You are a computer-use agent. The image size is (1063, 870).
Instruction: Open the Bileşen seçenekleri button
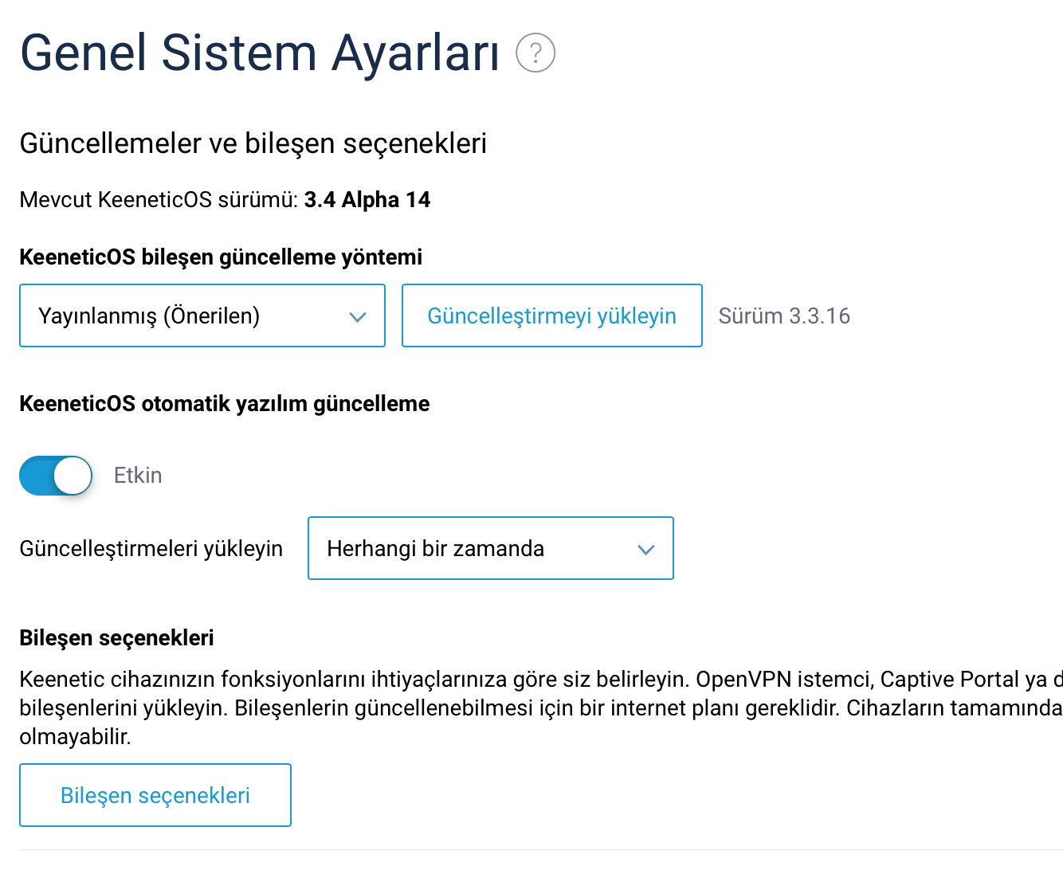click(x=155, y=795)
